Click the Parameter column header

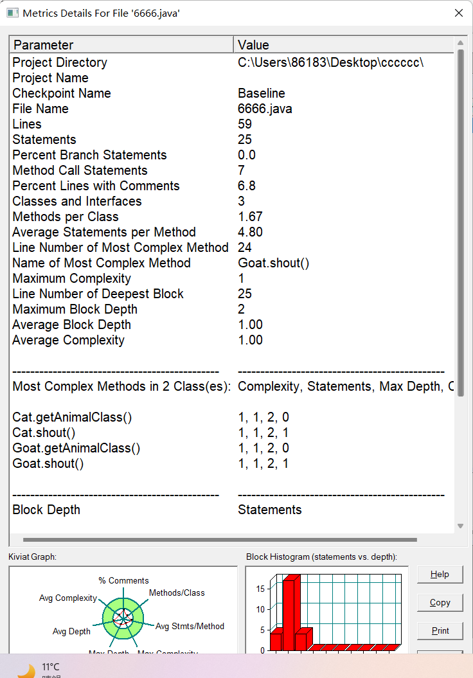pyautogui.click(x=121, y=44)
